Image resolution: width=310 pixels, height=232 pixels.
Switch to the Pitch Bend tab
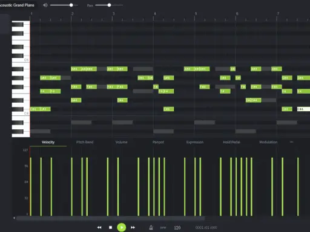point(85,142)
